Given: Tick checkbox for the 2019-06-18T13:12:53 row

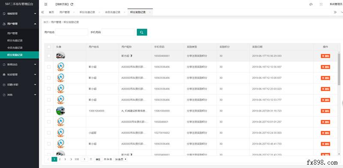Looking at the screenshot, I should [49, 100].
